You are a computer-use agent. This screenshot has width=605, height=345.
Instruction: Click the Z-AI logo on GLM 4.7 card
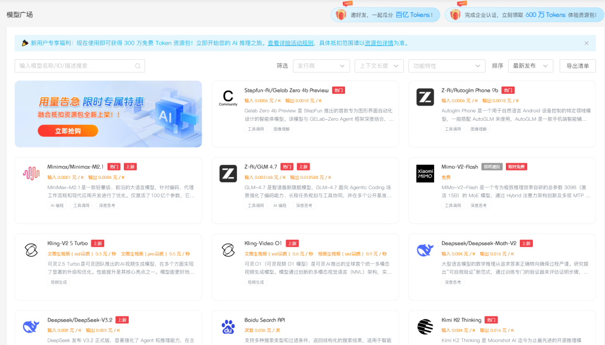coord(228,174)
